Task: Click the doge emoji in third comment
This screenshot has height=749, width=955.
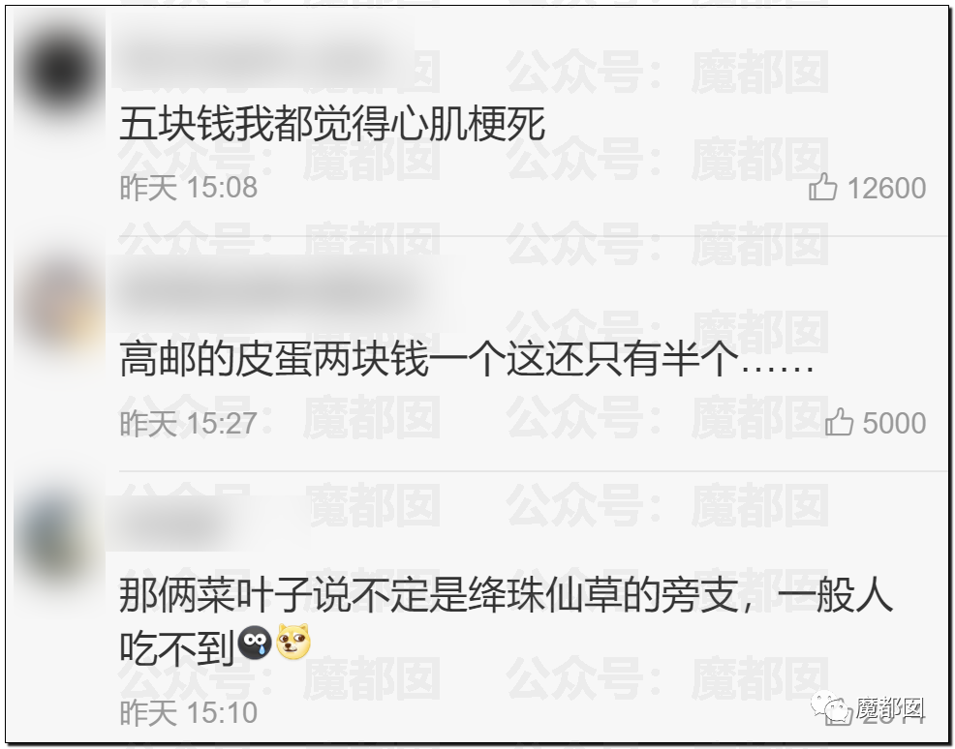Action: [x=293, y=643]
